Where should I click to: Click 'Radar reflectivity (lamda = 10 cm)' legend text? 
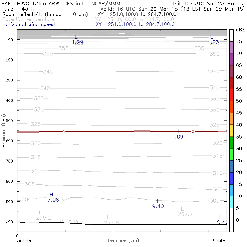[45, 14]
